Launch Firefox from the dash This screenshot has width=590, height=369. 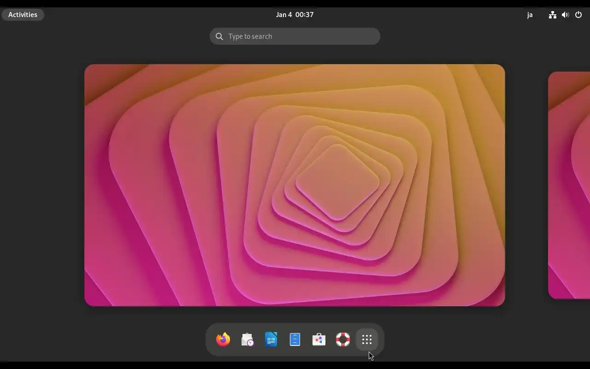[x=223, y=339]
